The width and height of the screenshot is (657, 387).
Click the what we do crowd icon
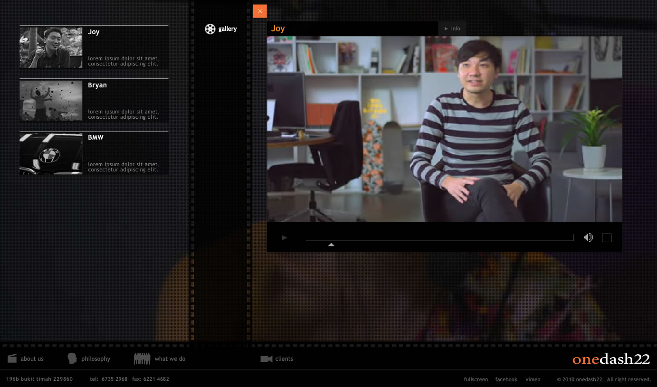pos(142,359)
